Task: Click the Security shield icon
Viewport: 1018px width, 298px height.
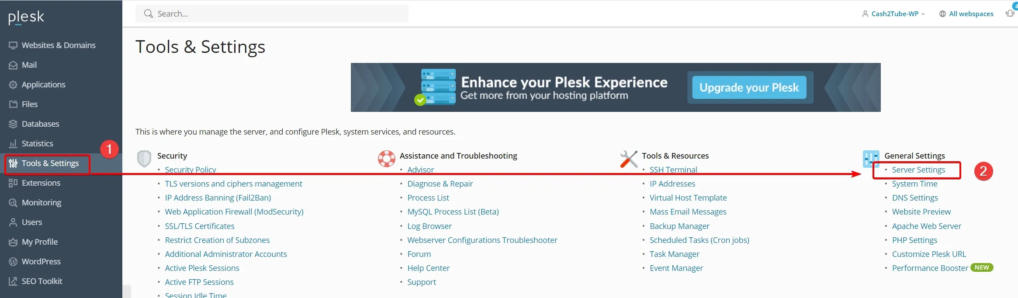Action: coord(144,159)
